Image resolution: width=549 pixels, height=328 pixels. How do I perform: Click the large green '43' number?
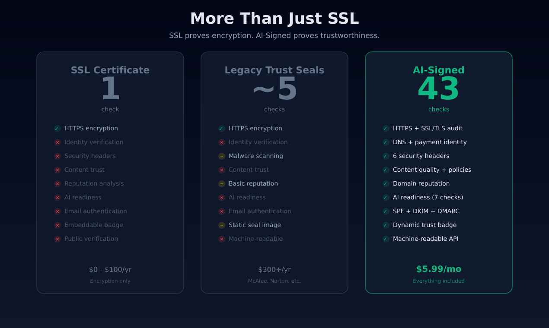[x=439, y=89]
